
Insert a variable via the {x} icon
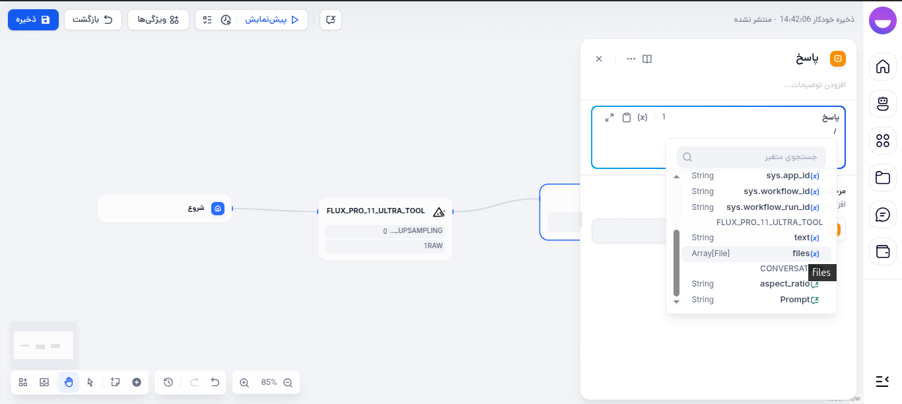642,117
